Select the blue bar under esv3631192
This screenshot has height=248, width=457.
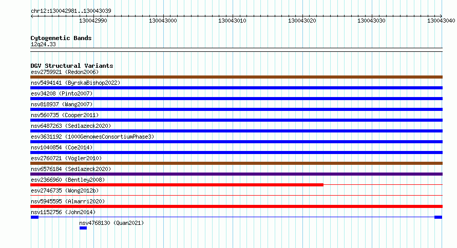(x=236, y=142)
